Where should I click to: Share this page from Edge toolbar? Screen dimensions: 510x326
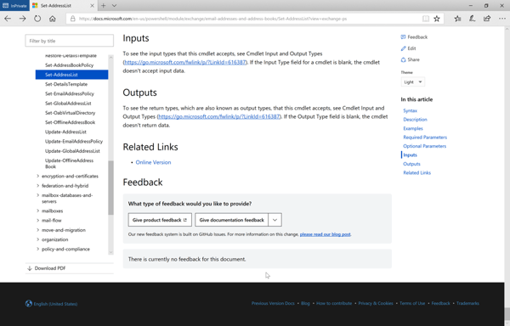tap(487, 19)
